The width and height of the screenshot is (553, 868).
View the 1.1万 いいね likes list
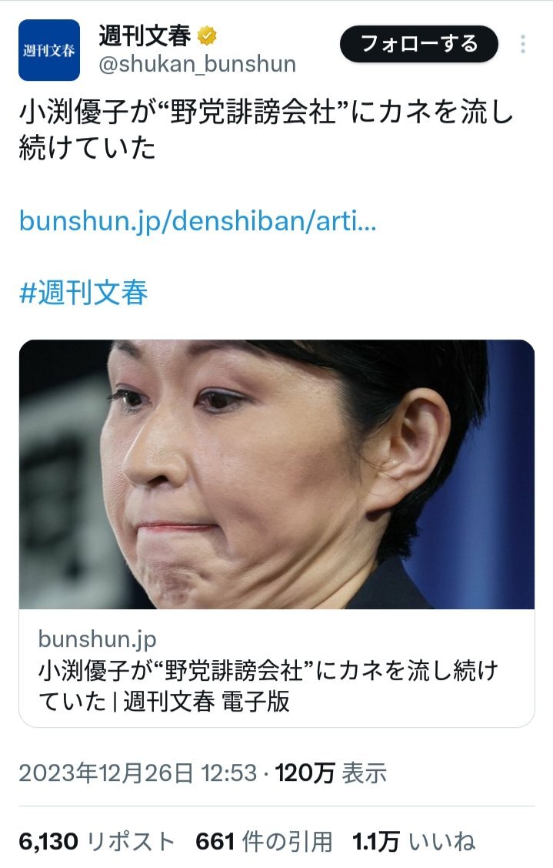click(414, 842)
